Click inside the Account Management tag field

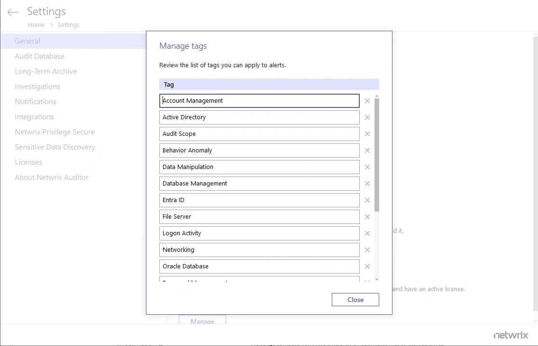[259, 100]
